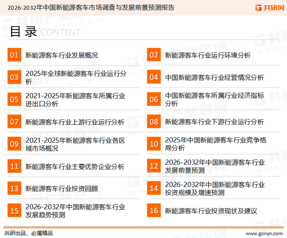The image size is (287, 238).
Task: Select entry 2021-2025年新能源客车行业各区域市场概况
Action: coord(75,144)
